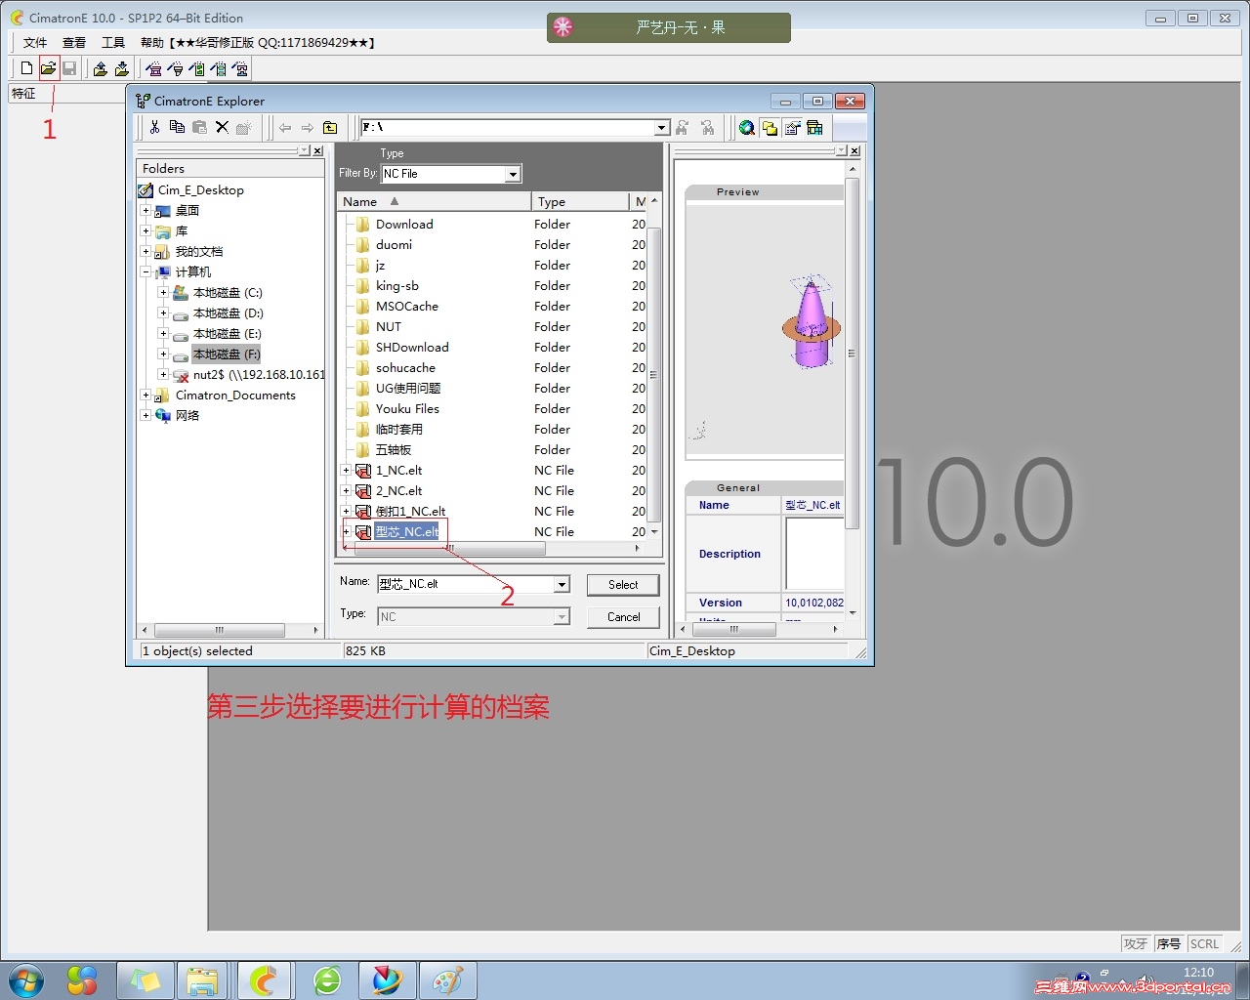Click the green strip icon fourth in machining group
This screenshot has width=1250, height=1000.
pos(218,68)
